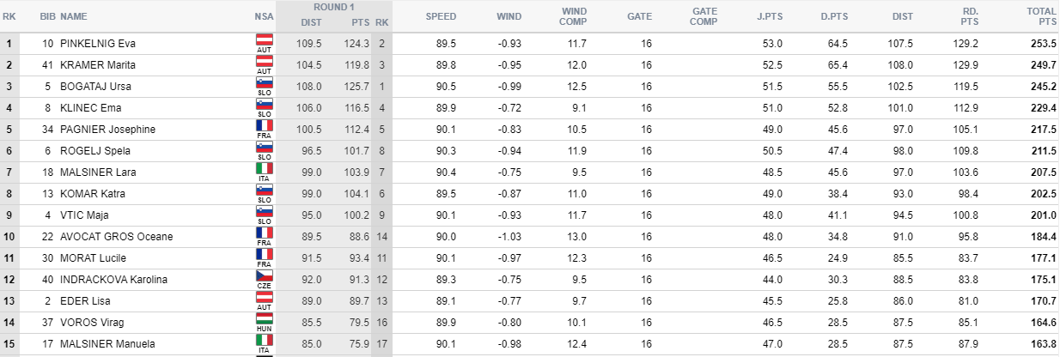Click Hungary flag beside Voros Virag

pyautogui.click(x=265, y=319)
